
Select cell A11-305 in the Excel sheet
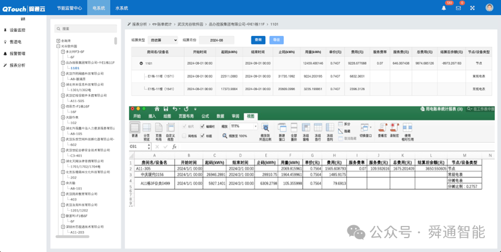154,168
